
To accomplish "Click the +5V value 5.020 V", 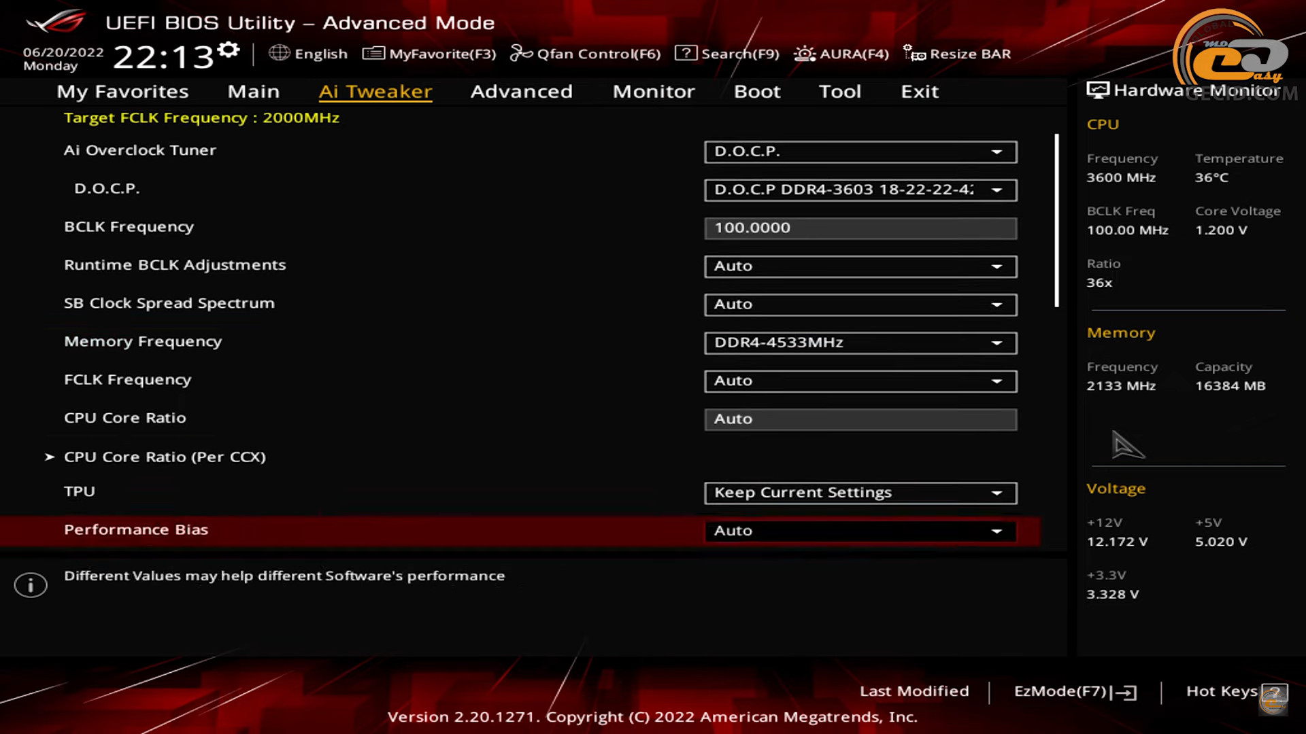I will tap(1221, 542).
